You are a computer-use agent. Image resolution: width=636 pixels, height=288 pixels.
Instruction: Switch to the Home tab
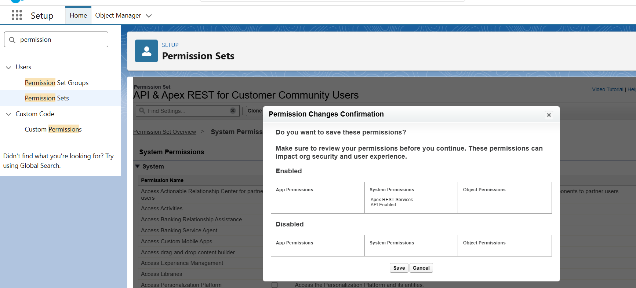pos(78,15)
